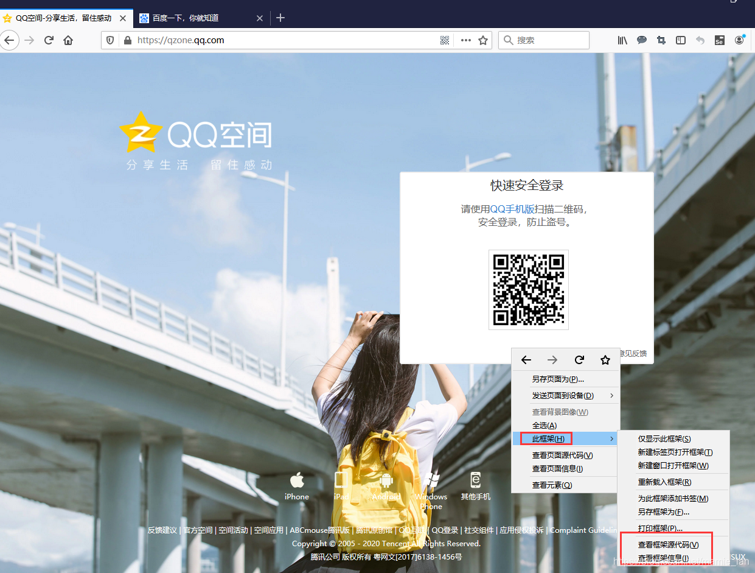This screenshot has width=755, height=573.
Task: Open the 反馈建议 footer link
Action: coord(162,530)
